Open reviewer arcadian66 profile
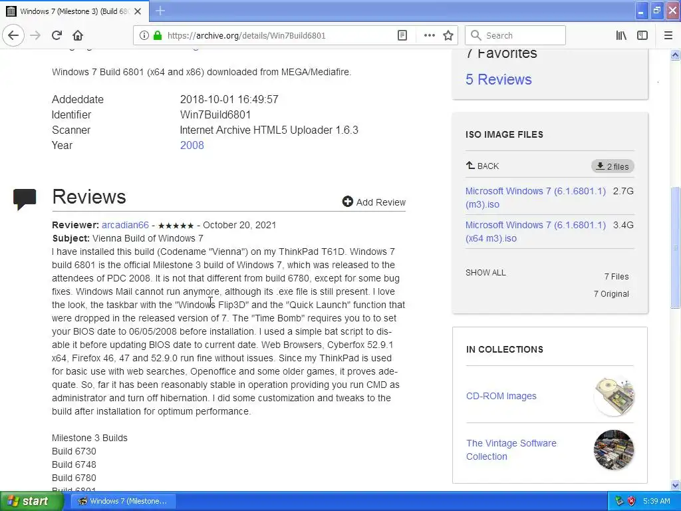 [x=125, y=225]
